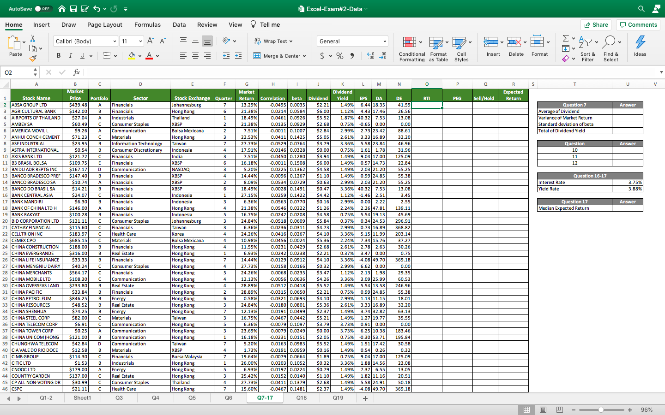
Task: Switch to the Q18 sheet tab
Action: click(302, 398)
